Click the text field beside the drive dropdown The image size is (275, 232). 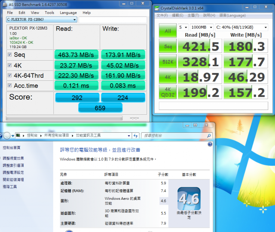[x=113, y=20]
